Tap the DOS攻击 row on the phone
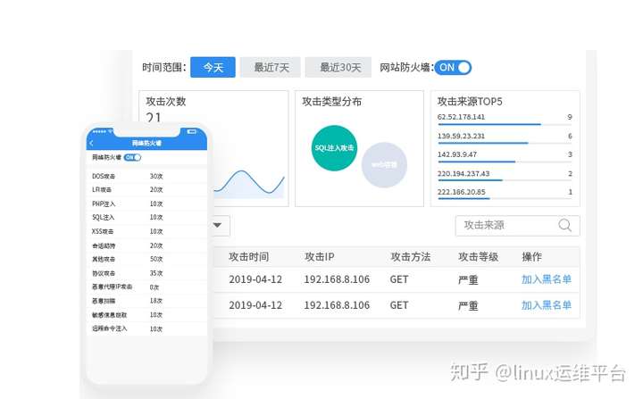Image resolution: width=643 pixels, height=399 pixels. pos(146,176)
